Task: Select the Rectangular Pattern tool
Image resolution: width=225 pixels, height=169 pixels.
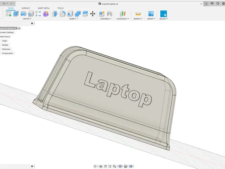Action: coord(38,14)
